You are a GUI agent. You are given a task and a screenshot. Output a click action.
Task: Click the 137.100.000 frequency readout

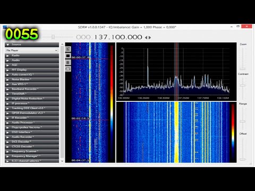(x=118, y=37)
